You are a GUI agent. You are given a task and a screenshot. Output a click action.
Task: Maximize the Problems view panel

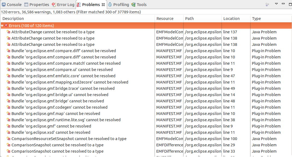click(290, 4)
